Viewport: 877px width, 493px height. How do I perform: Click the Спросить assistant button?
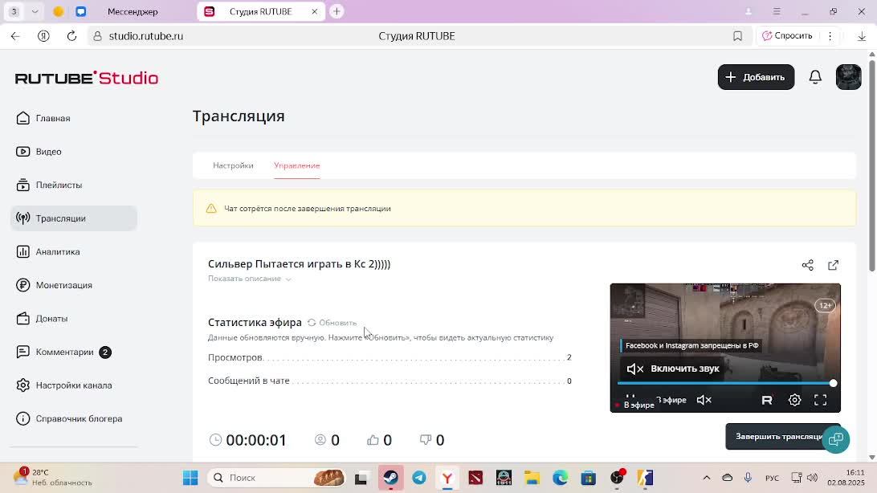(787, 36)
